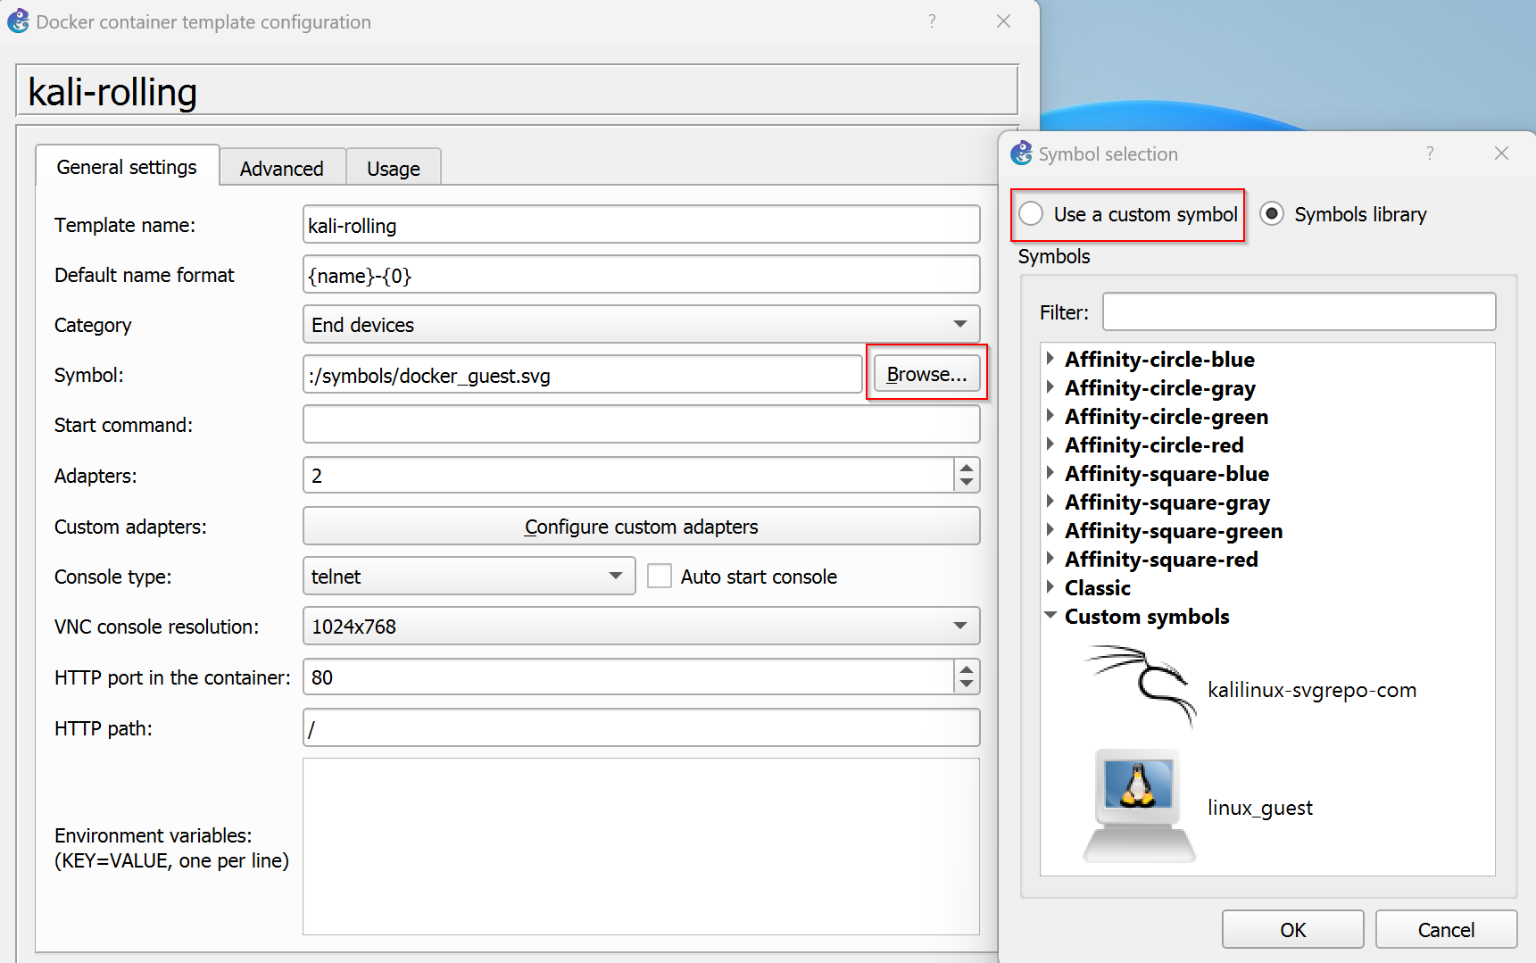Enable the Auto start console checkbox

(660, 577)
